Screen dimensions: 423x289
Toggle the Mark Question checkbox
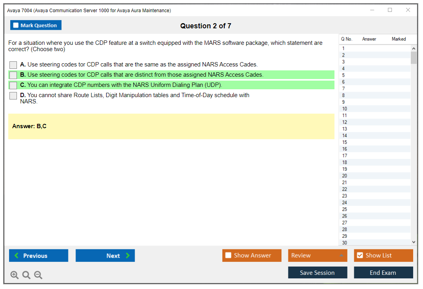pos(16,26)
